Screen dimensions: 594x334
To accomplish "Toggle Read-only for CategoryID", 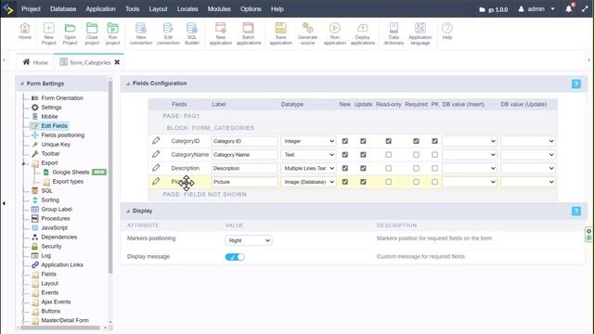I will pyautogui.click(x=388, y=141).
